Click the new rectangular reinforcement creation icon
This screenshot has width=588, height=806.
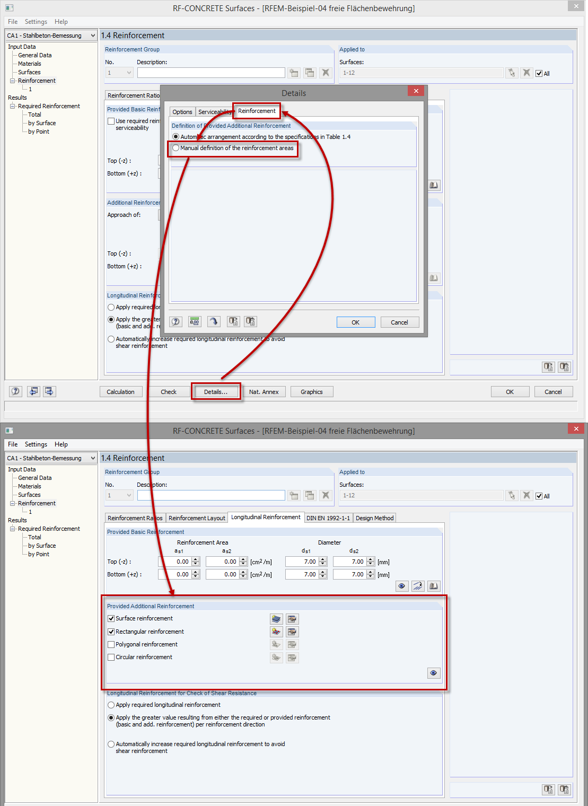point(276,632)
